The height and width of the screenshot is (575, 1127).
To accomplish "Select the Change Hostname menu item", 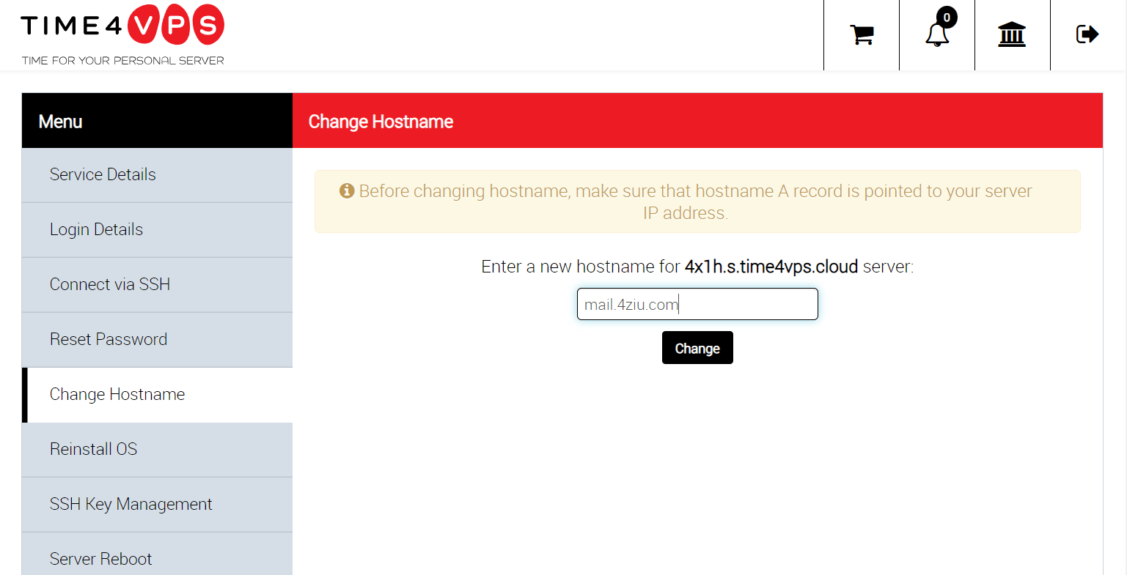I will (x=117, y=394).
